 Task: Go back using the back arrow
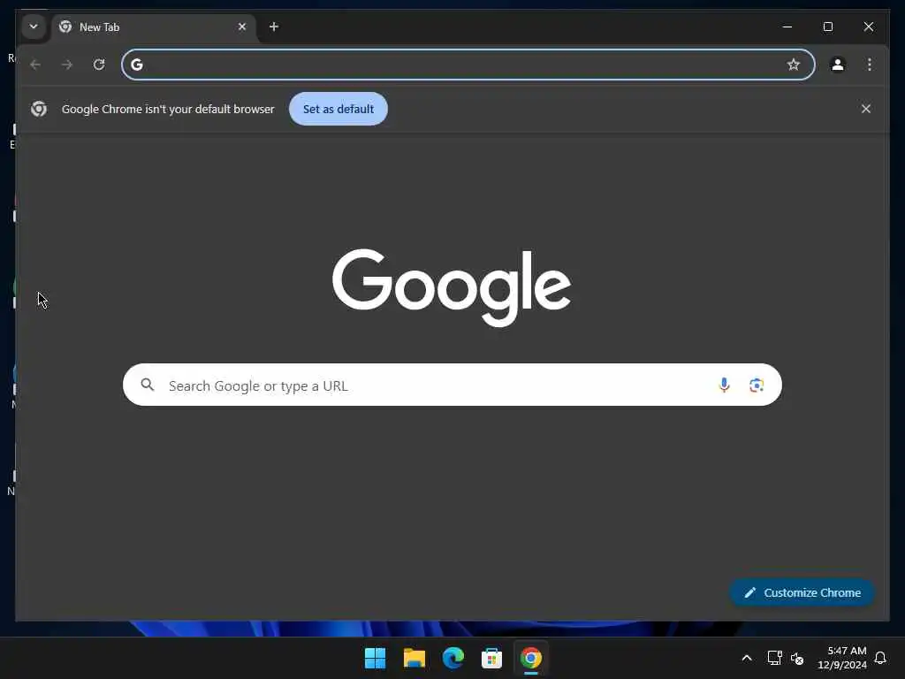pyautogui.click(x=35, y=65)
